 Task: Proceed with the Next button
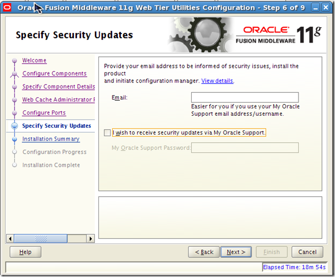[x=237, y=252]
